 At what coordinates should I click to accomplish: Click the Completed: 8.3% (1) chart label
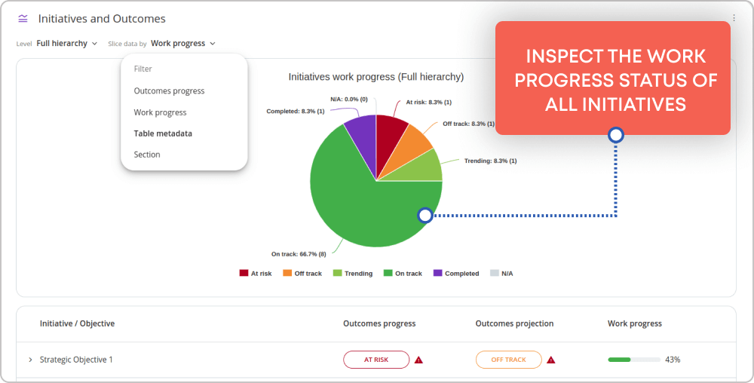click(x=296, y=111)
